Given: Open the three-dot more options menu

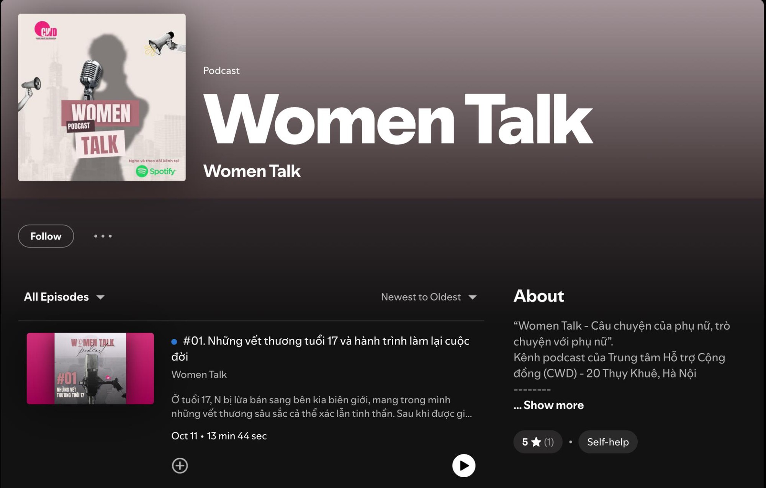Looking at the screenshot, I should pos(103,236).
